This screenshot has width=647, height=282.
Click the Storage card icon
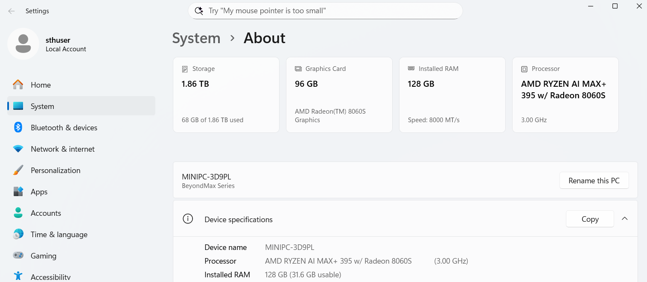tap(185, 69)
